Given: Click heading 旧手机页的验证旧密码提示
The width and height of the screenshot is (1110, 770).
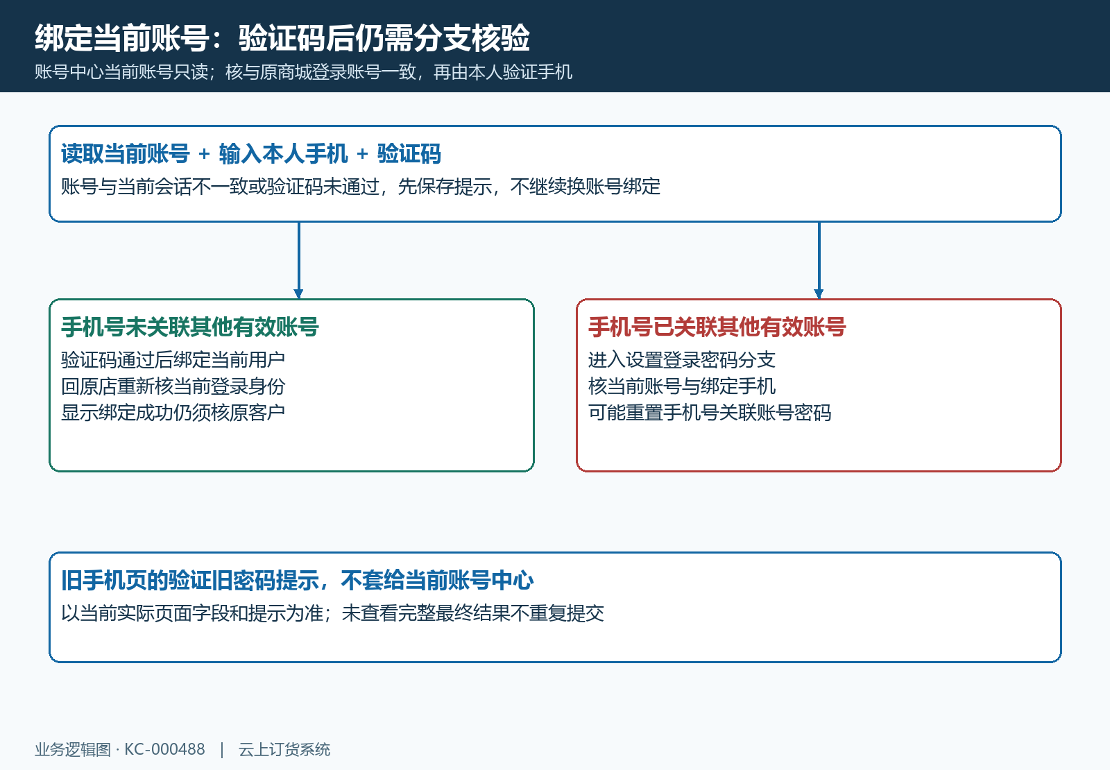Looking at the screenshot, I should [x=298, y=581].
